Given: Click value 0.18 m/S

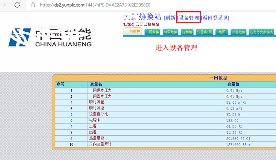Looking at the screenshot, I should pyautogui.click(x=234, y=108).
